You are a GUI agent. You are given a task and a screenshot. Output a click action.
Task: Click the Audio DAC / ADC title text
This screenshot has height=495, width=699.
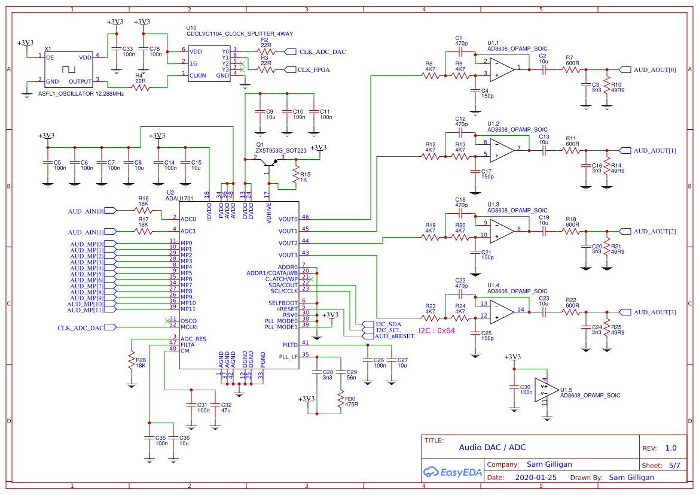pyautogui.click(x=492, y=447)
